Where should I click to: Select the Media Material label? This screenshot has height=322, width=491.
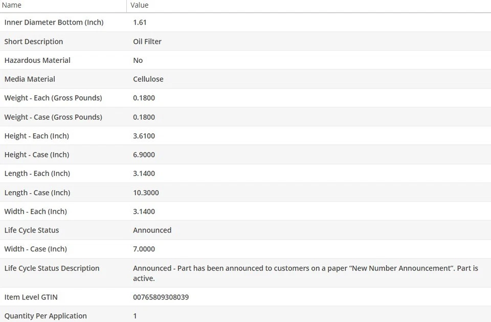point(30,79)
